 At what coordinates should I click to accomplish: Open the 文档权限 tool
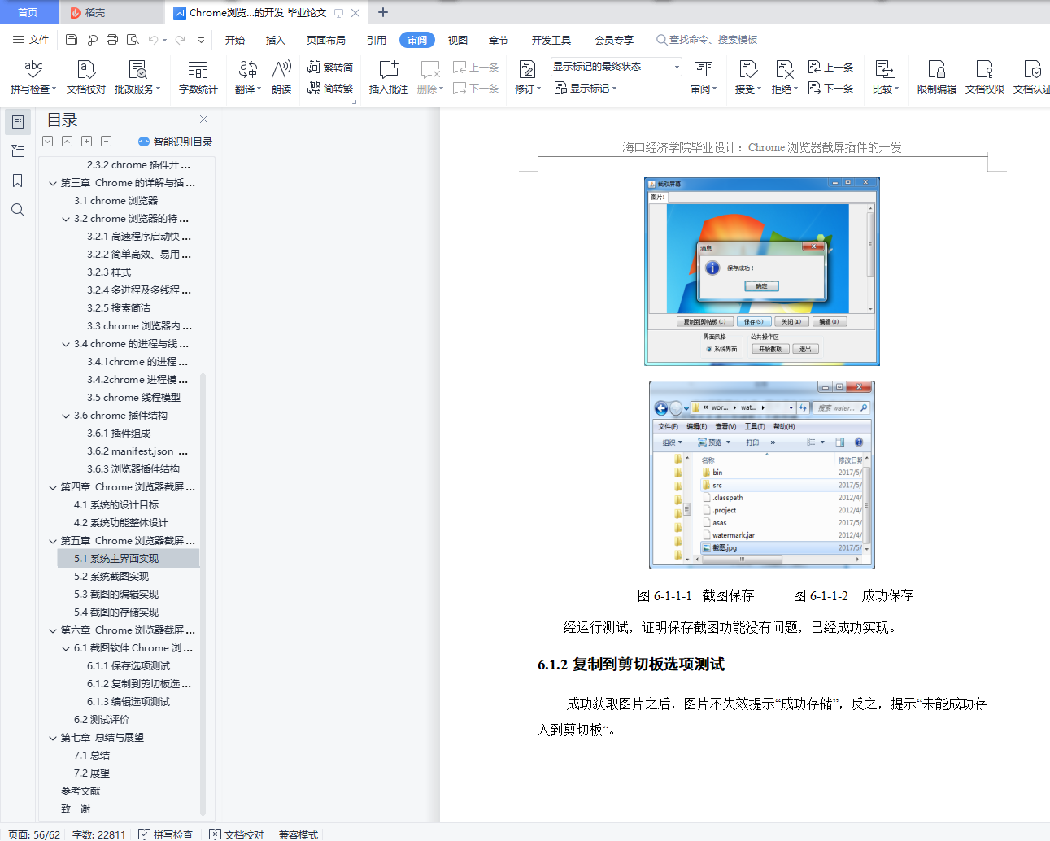coord(985,77)
